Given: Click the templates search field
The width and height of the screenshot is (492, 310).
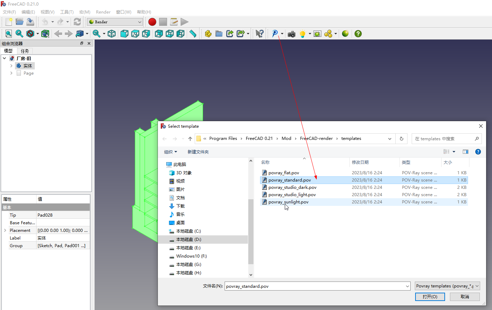Looking at the screenshot, I should click(446, 139).
